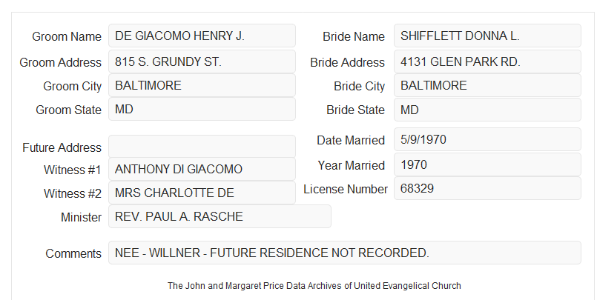
Task: Click the Groom State field showing MD
Action: [x=202, y=109]
